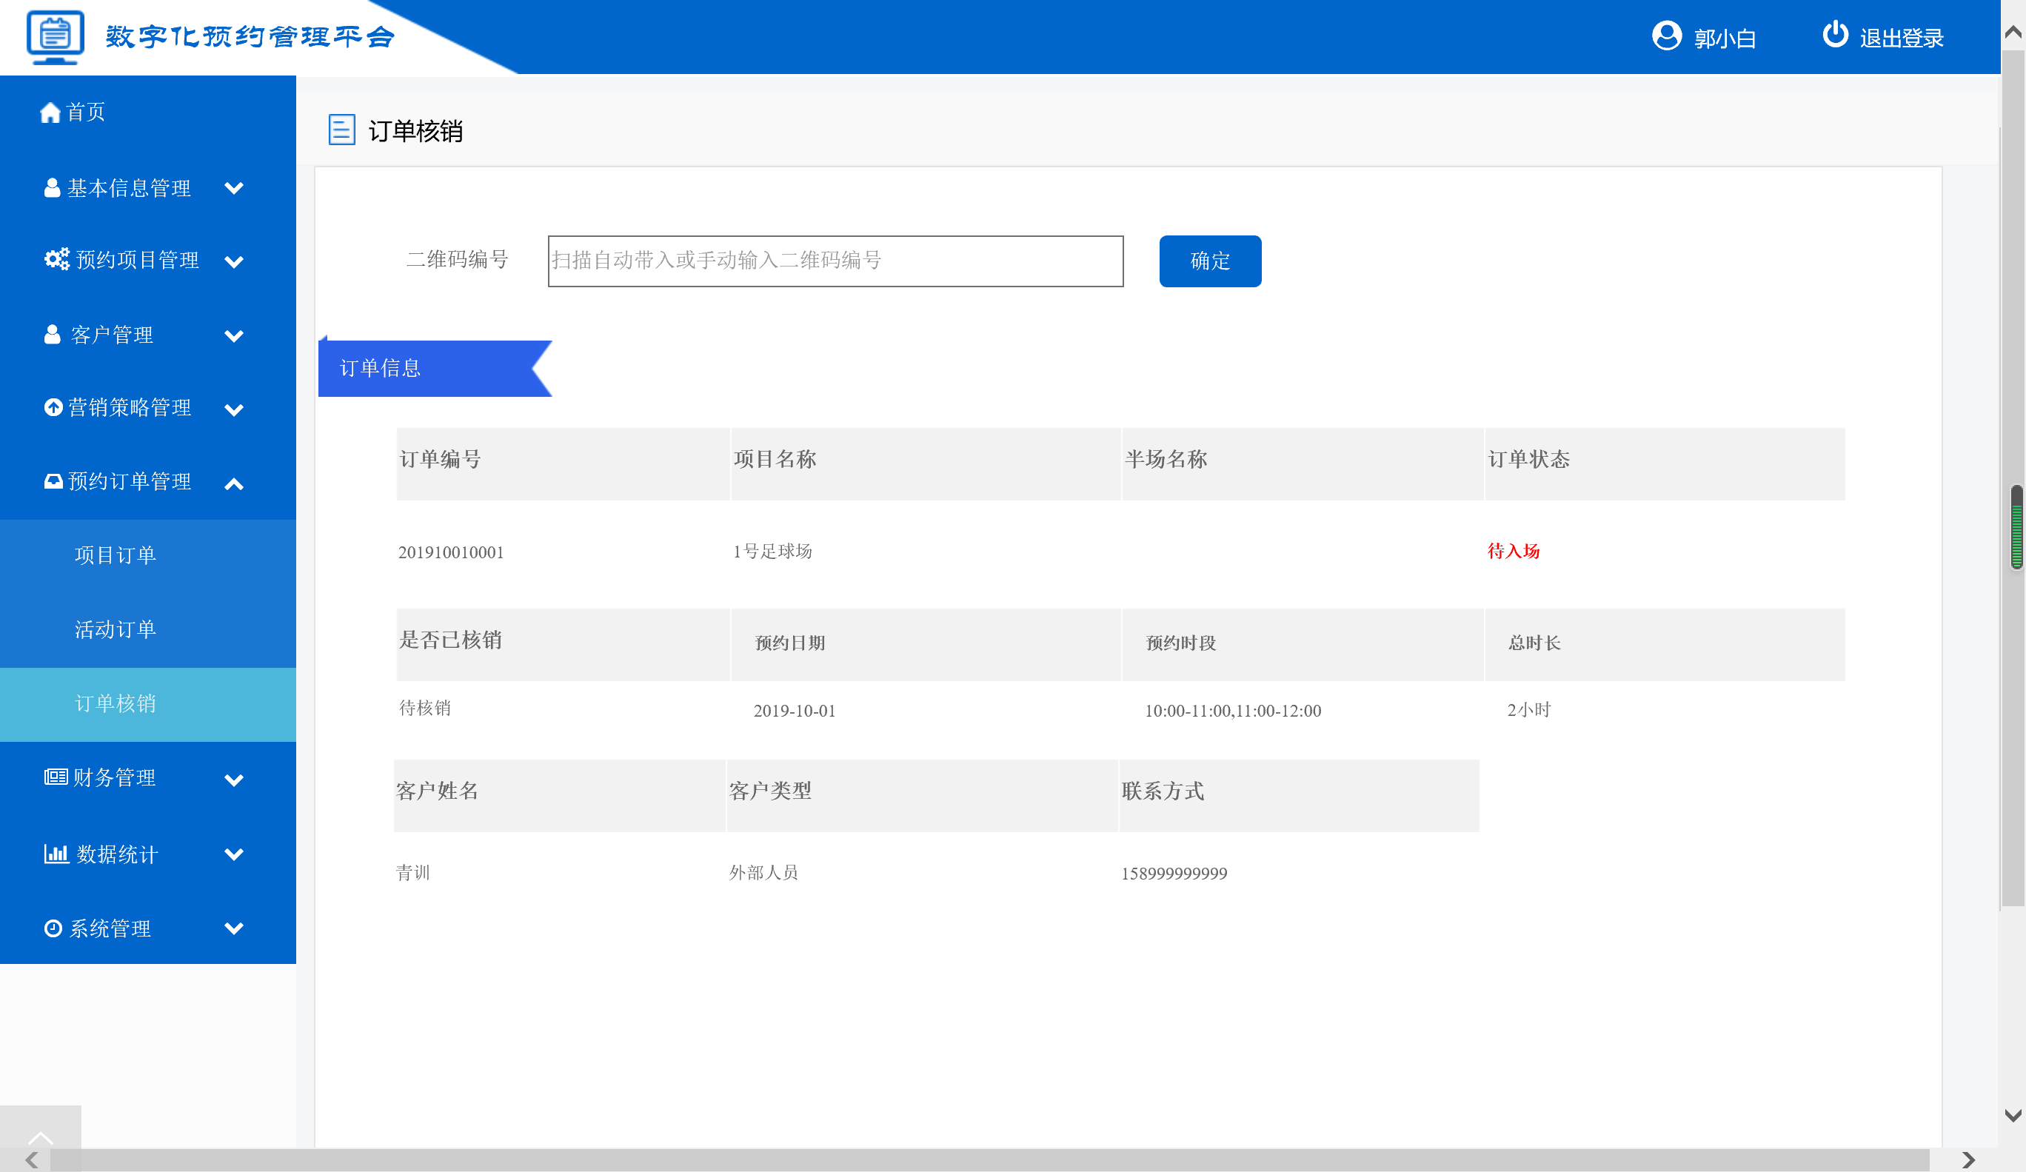This screenshot has height=1172, width=2026.
Task: Expand the 数据统计 chevron
Action: pyautogui.click(x=234, y=854)
